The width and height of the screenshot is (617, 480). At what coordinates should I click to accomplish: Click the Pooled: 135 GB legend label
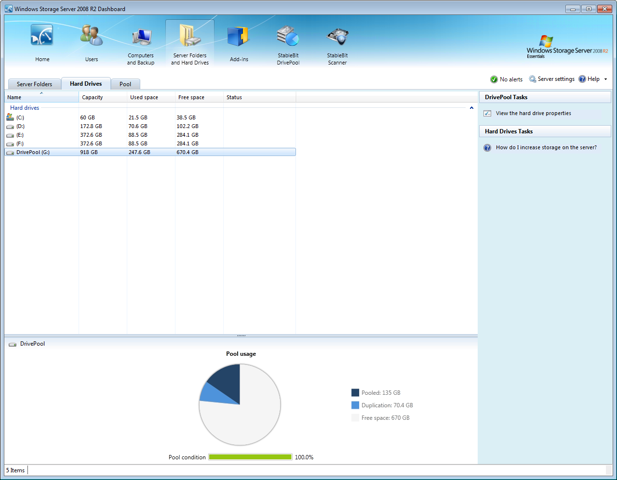tap(381, 393)
